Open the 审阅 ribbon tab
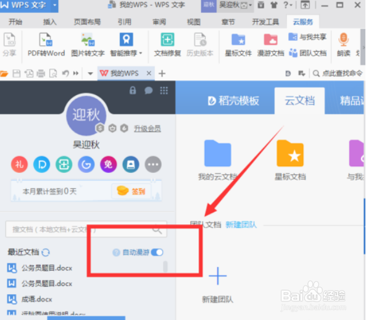 [x=159, y=22]
